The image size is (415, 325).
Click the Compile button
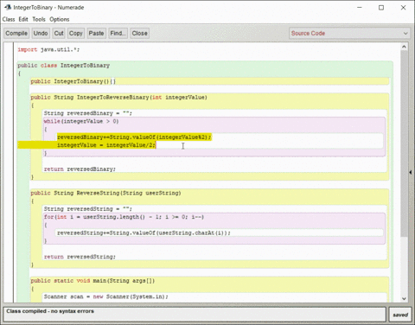point(16,33)
